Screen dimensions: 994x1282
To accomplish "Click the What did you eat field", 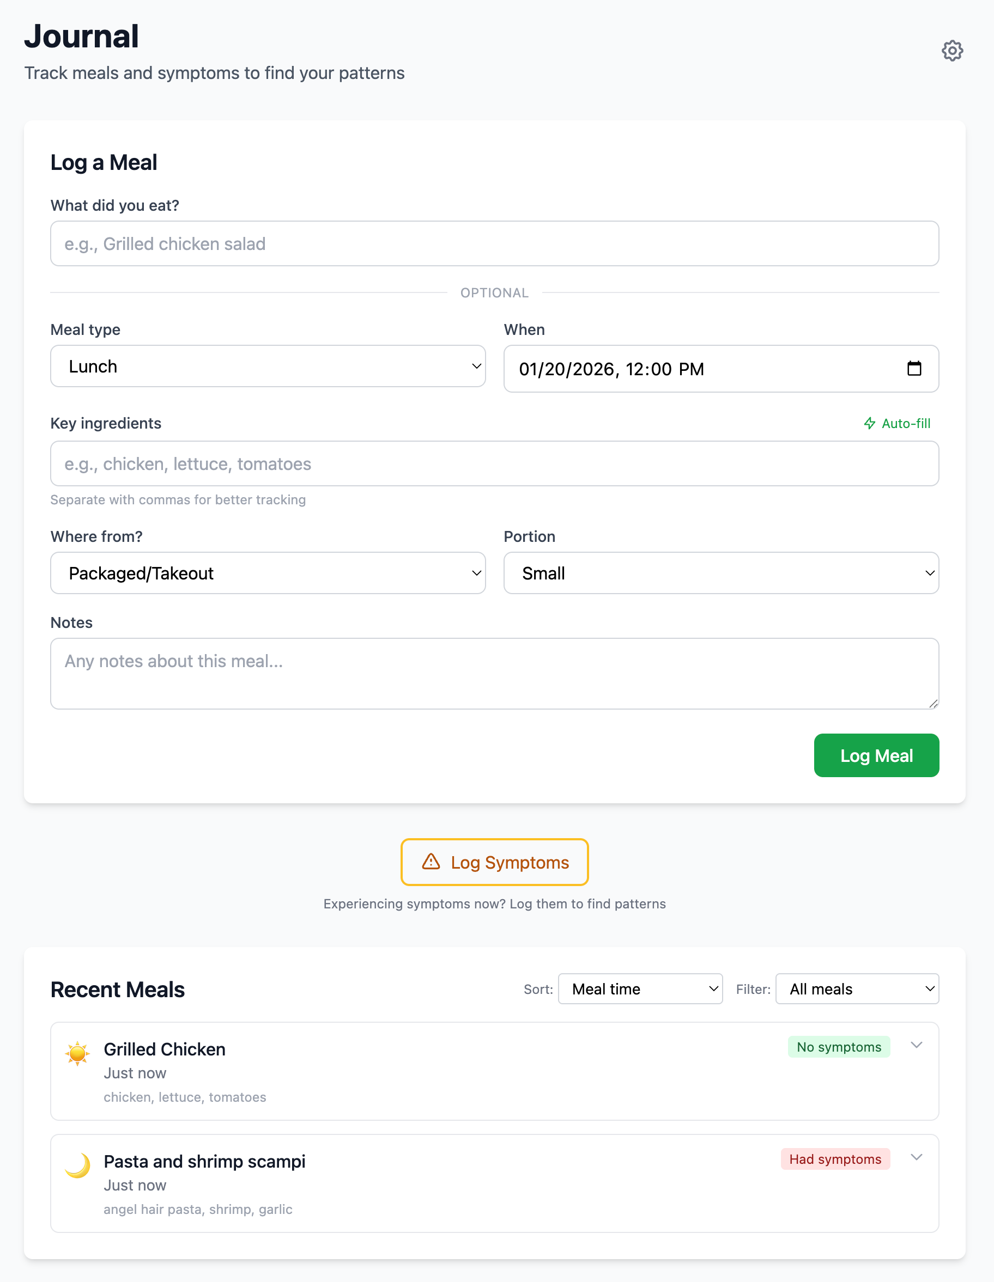I will 494,243.
